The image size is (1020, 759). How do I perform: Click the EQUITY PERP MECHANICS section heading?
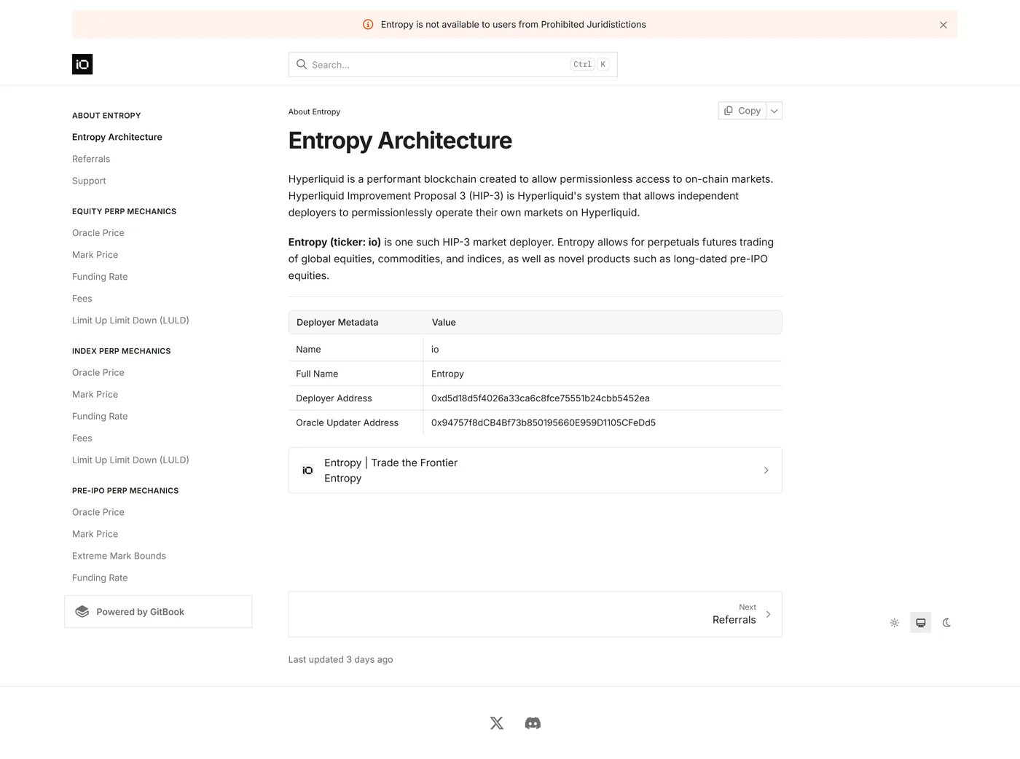click(124, 211)
